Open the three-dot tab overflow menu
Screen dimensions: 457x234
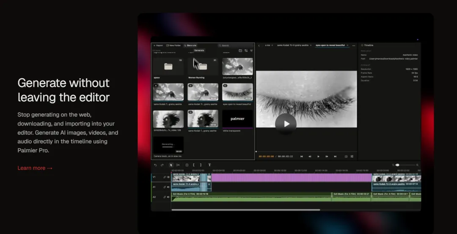(354, 45)
